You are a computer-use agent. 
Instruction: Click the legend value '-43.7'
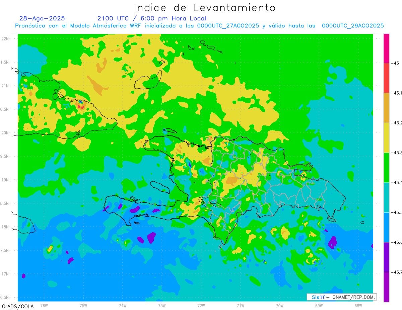[x=396, y=272]
